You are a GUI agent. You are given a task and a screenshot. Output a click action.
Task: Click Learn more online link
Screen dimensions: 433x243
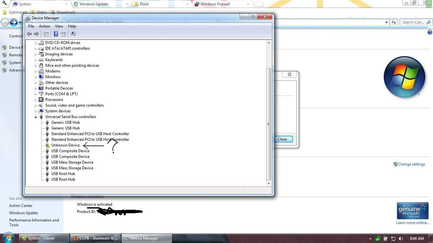point(413,223)
